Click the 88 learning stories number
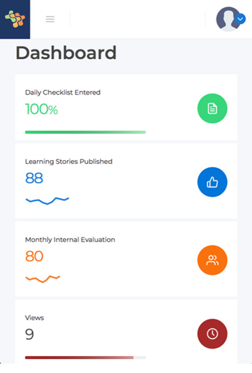The height and width of the screenshot is (373, 252). pyautogui.click(x=34, y=178)
